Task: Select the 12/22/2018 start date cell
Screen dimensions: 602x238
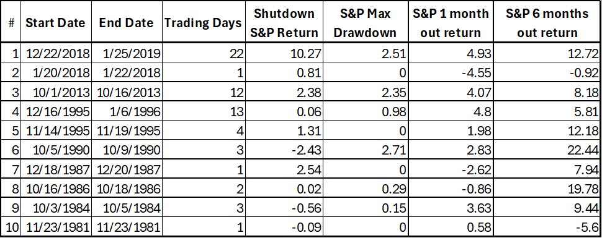Action: (x=56, y=53)
